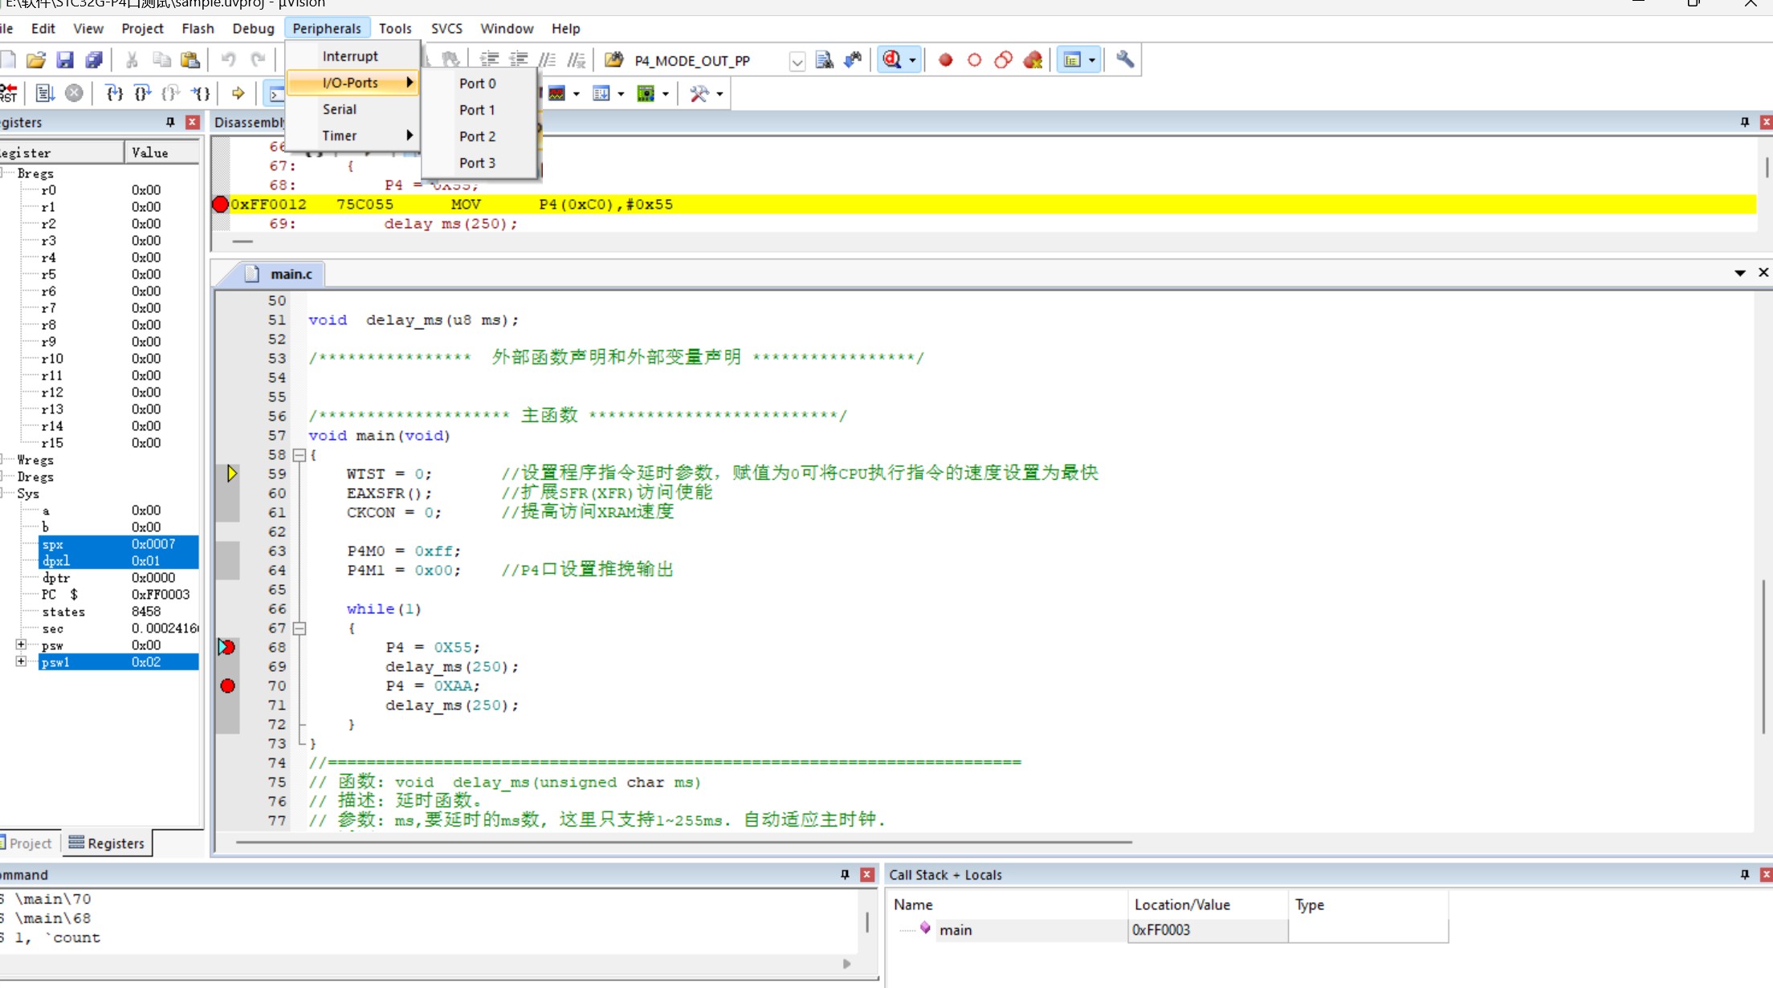Open the editor tab list dropdown arrow
This screenshot has height=988, width=1773.
tap(1740, 274)
